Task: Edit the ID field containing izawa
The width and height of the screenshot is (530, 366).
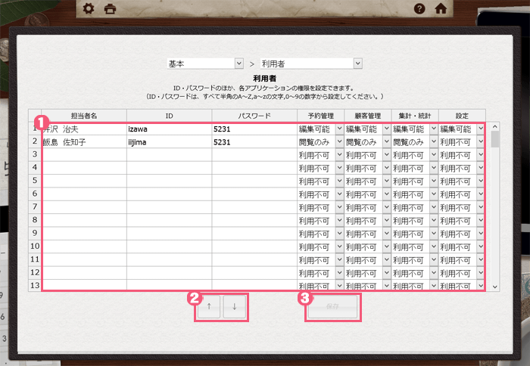Action: click(169, 129)
